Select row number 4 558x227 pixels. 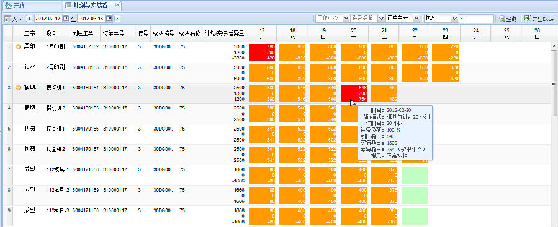[9, 108]
